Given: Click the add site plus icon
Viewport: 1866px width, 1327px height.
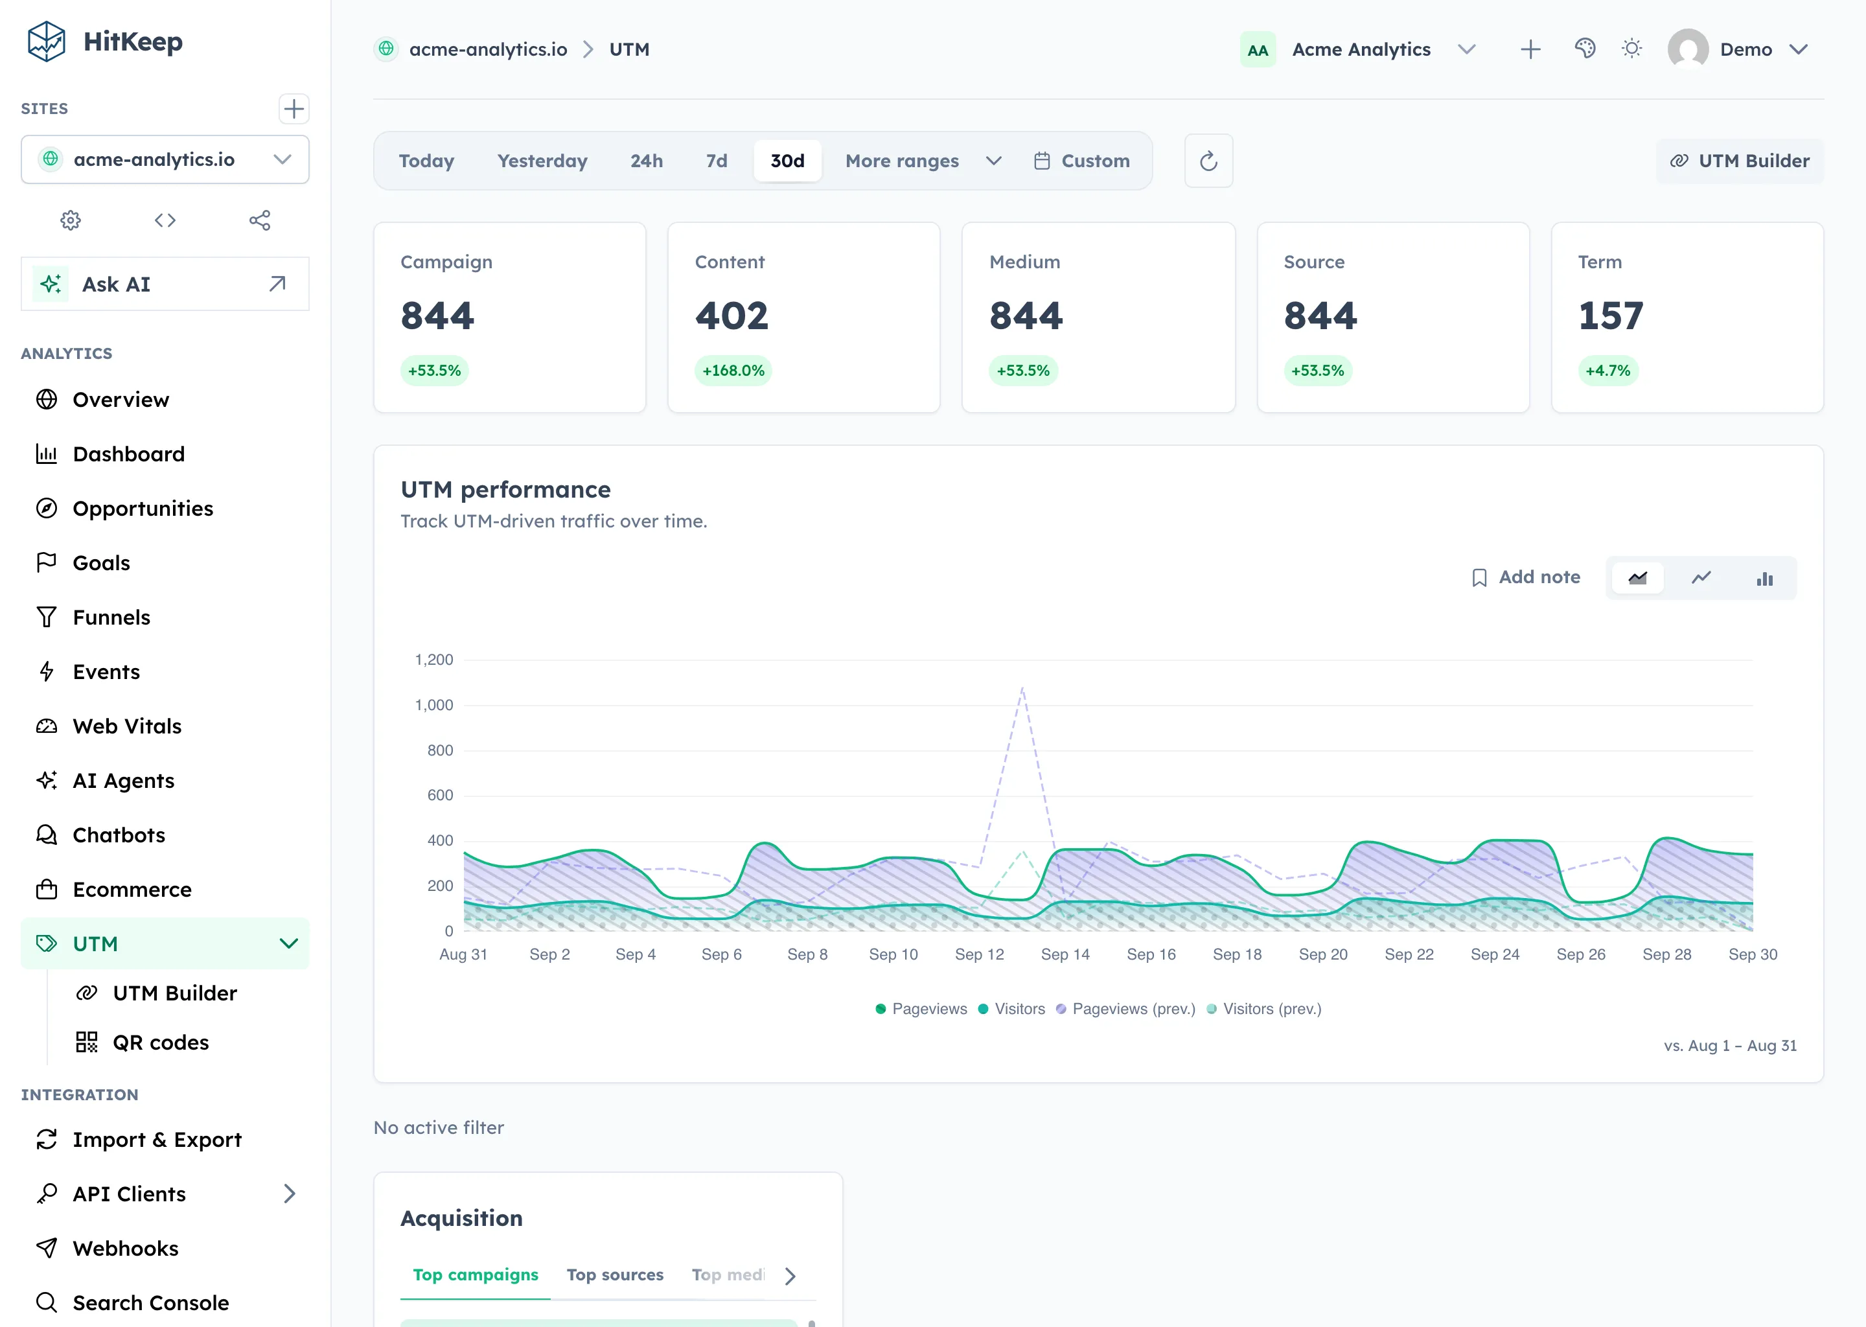Looking at the screenshot, I should point(294,109).
